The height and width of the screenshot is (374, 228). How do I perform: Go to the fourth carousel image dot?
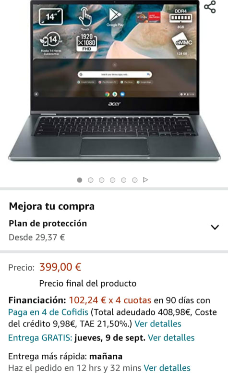point(112,180)
